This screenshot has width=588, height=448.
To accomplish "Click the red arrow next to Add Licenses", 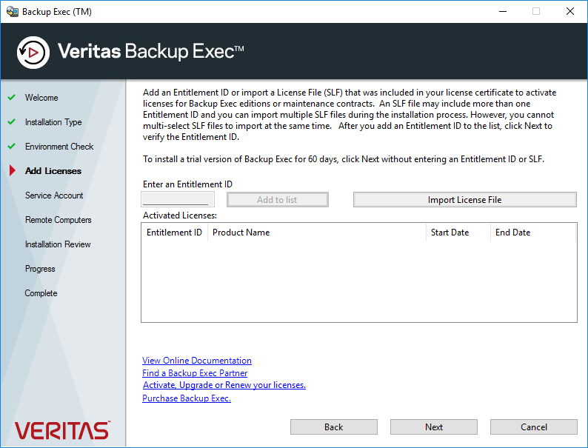I will coord(13,170).
